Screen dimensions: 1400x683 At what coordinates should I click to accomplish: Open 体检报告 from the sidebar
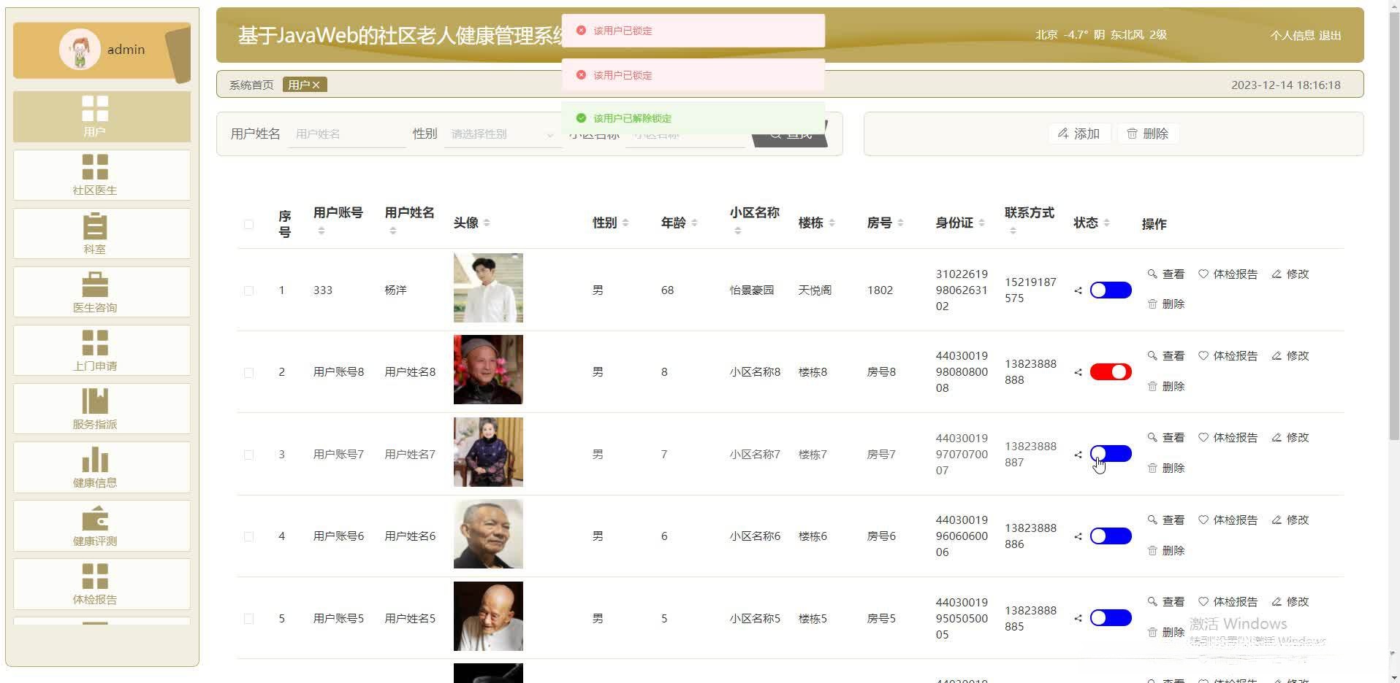click(101, 584)
